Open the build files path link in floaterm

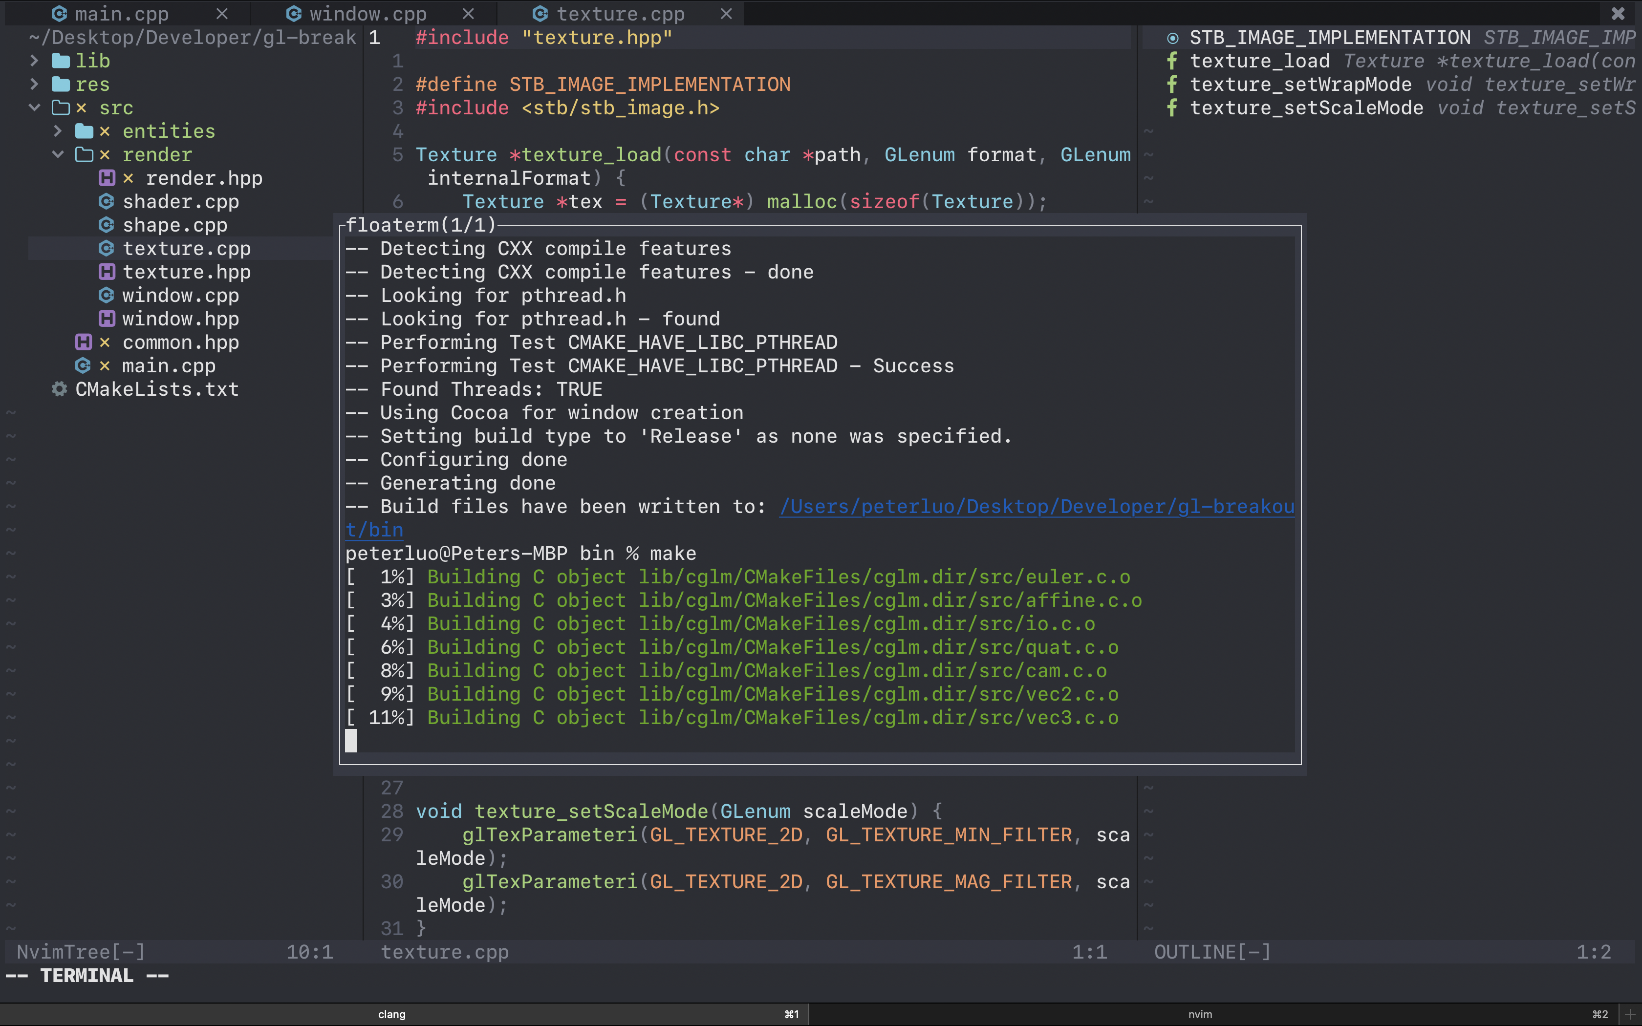click(1037, 507)
